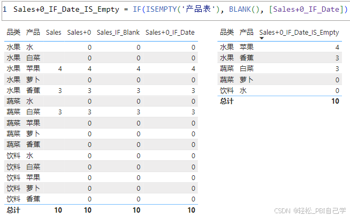This screenshot has height=218, width=350.
Task: Click the Sales column header in left table
Action: pos(54,33)
